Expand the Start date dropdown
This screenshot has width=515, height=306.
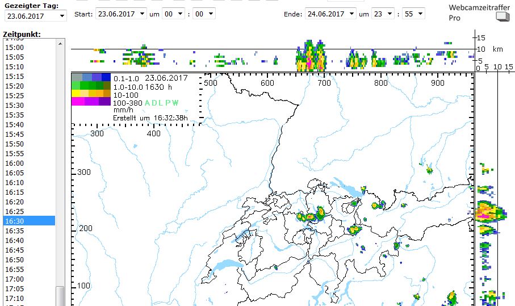(x=123, y=14)
